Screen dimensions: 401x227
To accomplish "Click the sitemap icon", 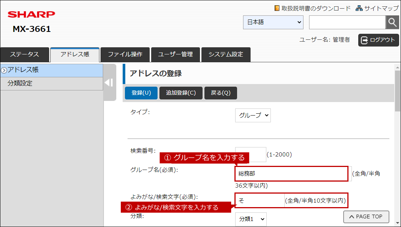I will [359, 8].
